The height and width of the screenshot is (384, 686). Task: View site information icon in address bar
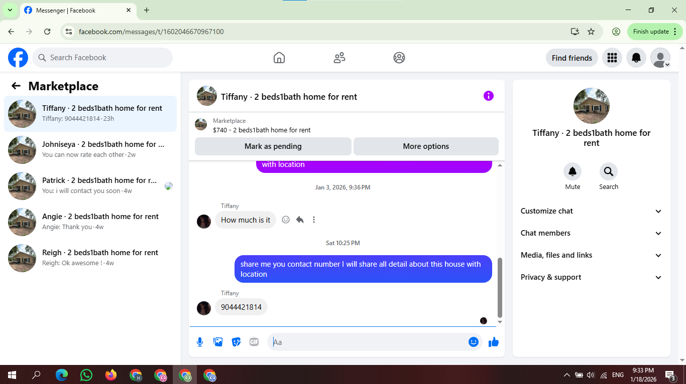[x=69, y=32]
